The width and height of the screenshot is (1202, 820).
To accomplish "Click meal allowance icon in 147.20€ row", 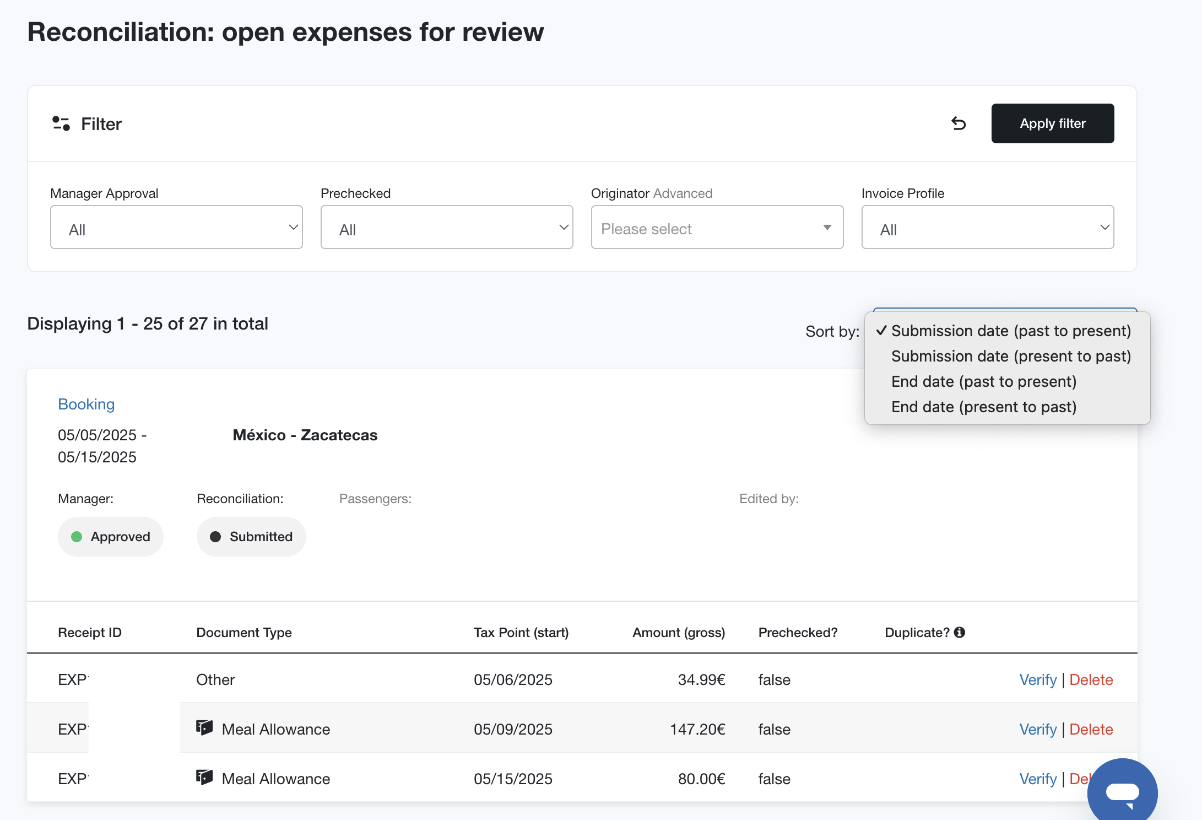I will point(204,728).
